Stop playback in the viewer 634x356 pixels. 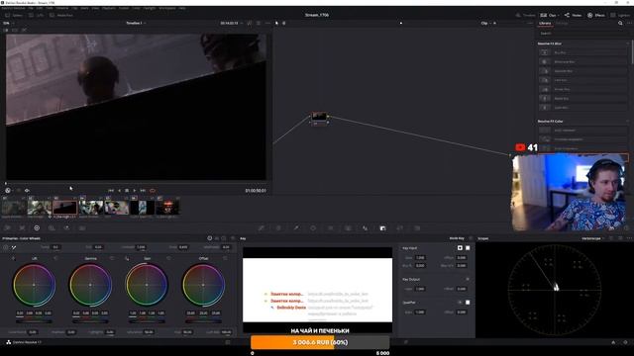(127, 191)
